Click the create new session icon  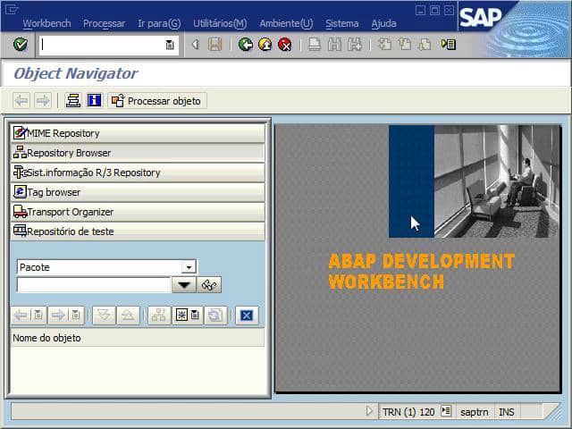[448, 45]
